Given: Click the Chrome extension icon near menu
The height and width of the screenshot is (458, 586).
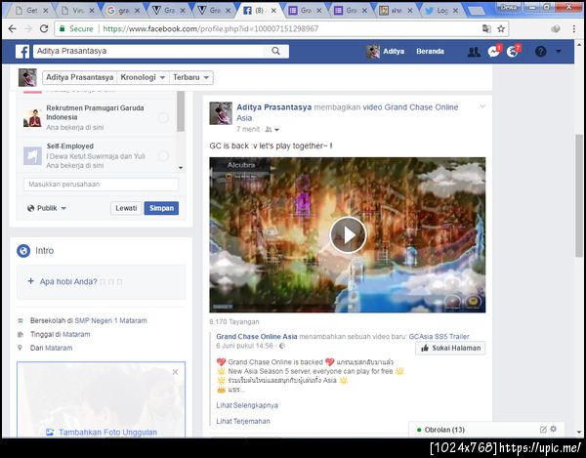Looking at the screenshot, I should coord(556,28).
